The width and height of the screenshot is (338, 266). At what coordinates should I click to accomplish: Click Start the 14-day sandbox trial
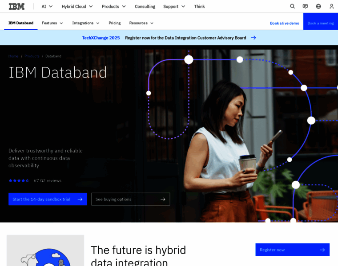point(48,199)
